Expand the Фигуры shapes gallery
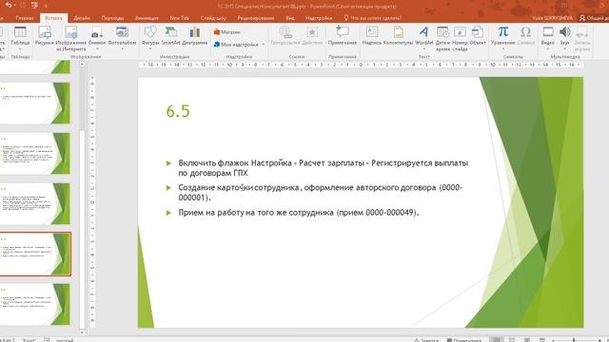This screenshot has height=342, width=609. point(150,49)
